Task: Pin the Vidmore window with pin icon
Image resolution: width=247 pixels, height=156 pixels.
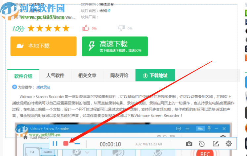Action: (209, 129)
